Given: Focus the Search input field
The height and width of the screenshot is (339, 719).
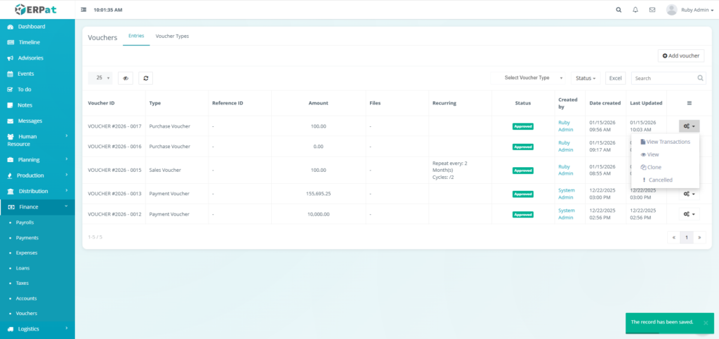Looking at the screenshot, I should pos(668,79).
